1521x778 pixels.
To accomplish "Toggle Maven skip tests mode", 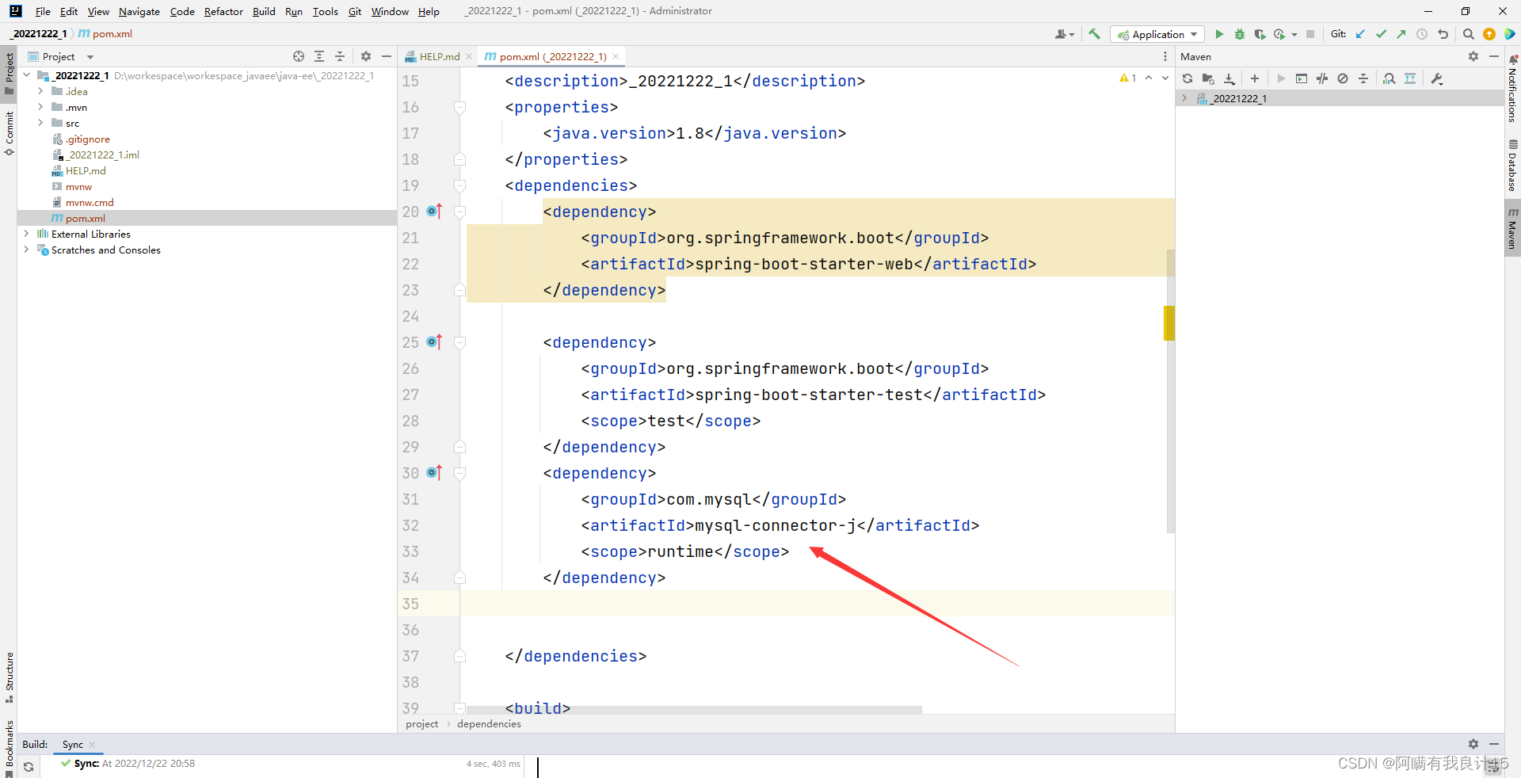I will click(x=1343, y=78).
